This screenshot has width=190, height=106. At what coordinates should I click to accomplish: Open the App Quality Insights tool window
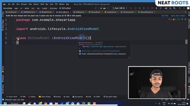click(x=110, y=97)
